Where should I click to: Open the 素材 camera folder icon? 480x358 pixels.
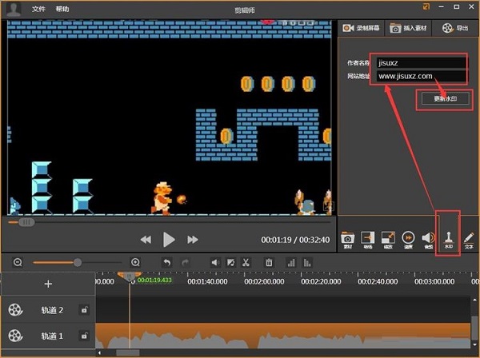click(x=348, y=238)
